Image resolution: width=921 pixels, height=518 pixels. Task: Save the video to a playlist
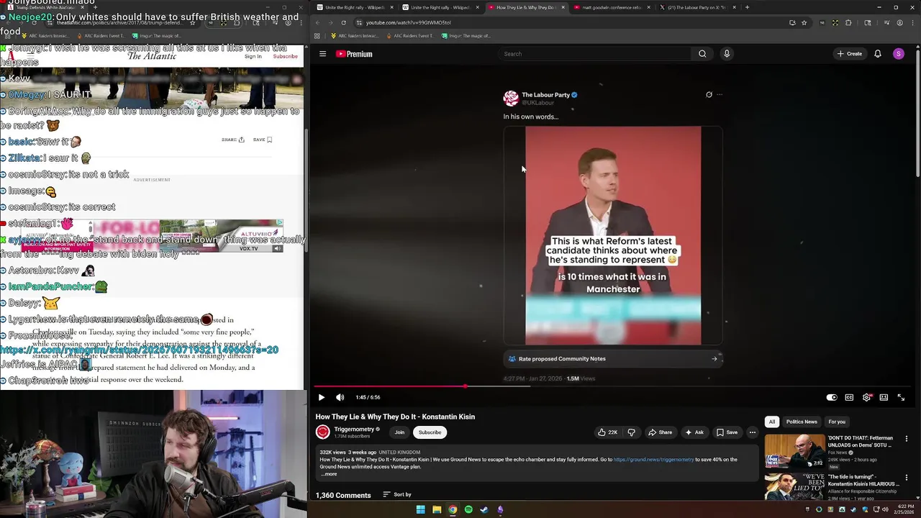click(x=727, y=432)
